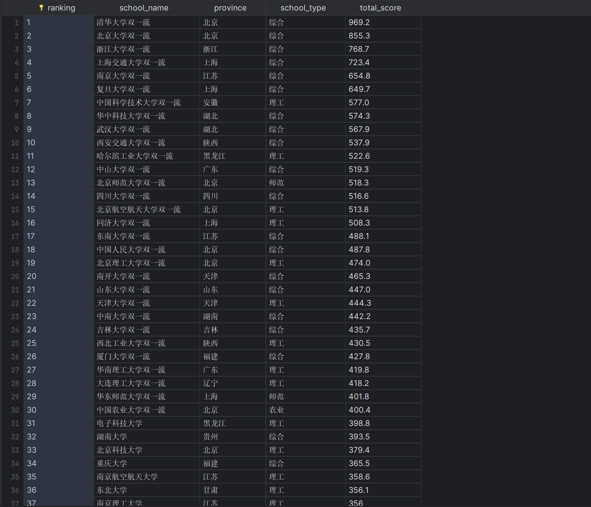The width and height of the screenshot is (591, 507).
Task: Select the cell 武汉大学双一流
Action: [x=147, y=129]
